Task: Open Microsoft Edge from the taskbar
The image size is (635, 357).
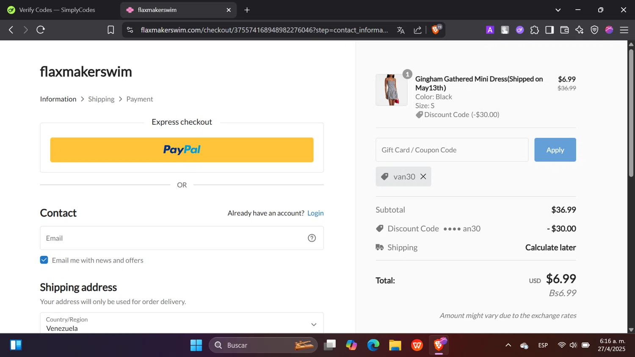Action: pyautogui.click(x=373, y=345)
